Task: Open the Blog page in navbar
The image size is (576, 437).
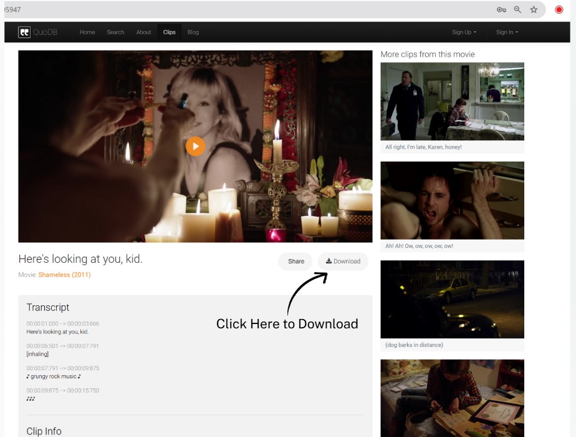Action: point(193,32)
